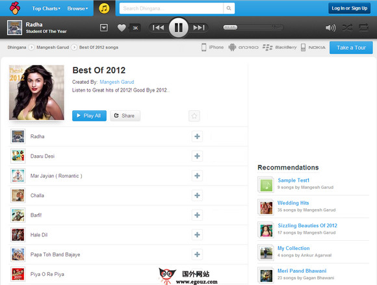Image resolution: width=377 pixels, height=285 pixels.
Task: Click the Play All button
Action: click(89, 116)
